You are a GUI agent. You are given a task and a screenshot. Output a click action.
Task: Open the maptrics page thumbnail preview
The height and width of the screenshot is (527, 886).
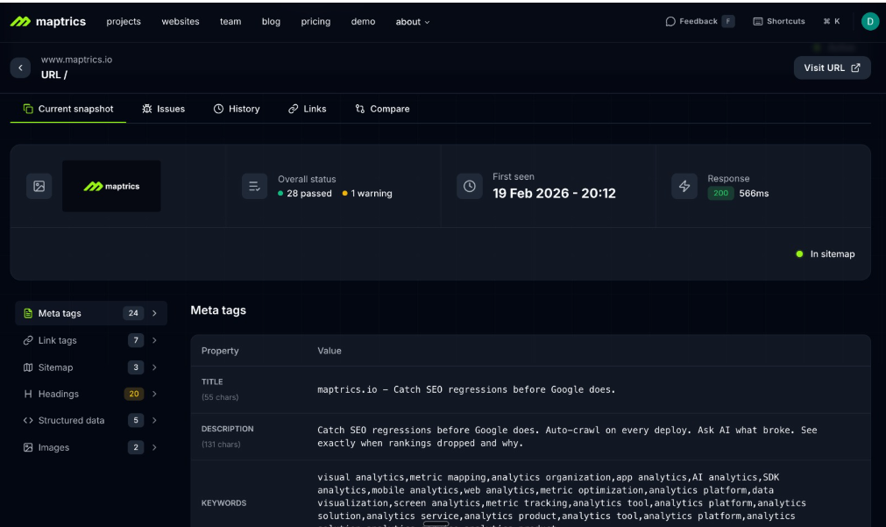click(x=111, y=186)
